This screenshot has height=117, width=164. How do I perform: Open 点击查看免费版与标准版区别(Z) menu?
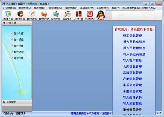[x=139, y=8]
